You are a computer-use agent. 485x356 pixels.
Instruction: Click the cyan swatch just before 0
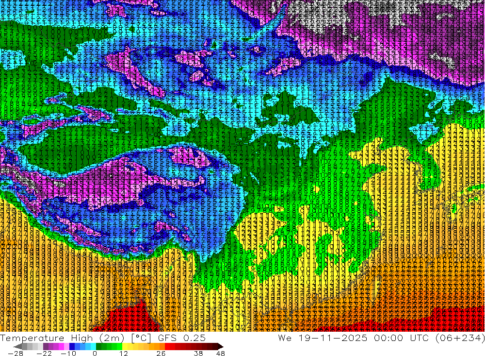(93, 346)
